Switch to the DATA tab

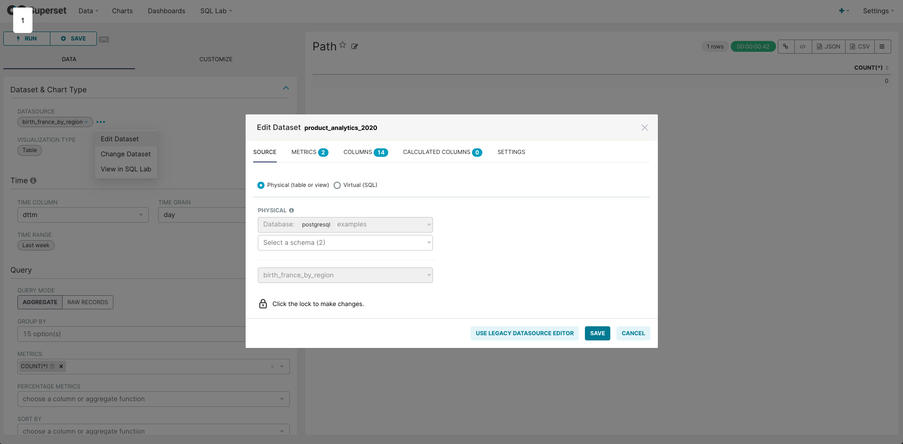[69, 59]
